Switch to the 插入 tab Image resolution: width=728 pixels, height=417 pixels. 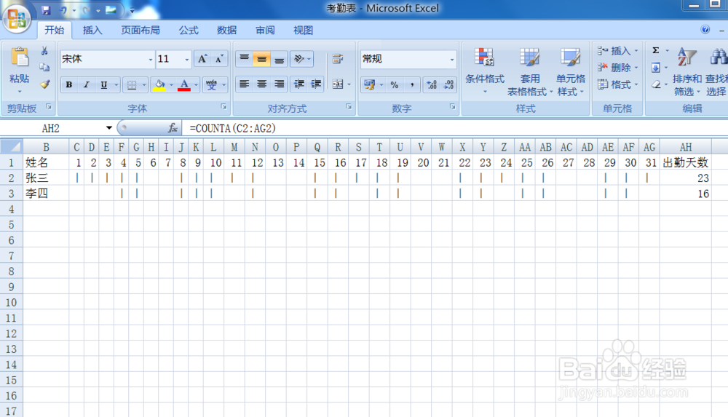(x=92, y=30)
